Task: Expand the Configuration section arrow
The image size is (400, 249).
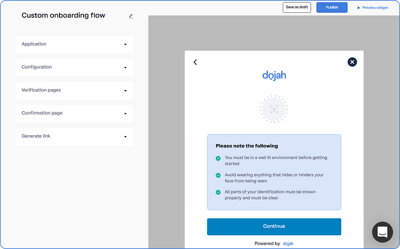Action: (x=125, y=68)
